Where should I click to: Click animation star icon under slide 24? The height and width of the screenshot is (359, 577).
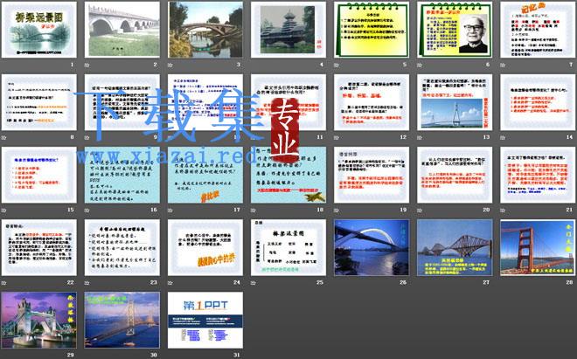coord(170,283)
